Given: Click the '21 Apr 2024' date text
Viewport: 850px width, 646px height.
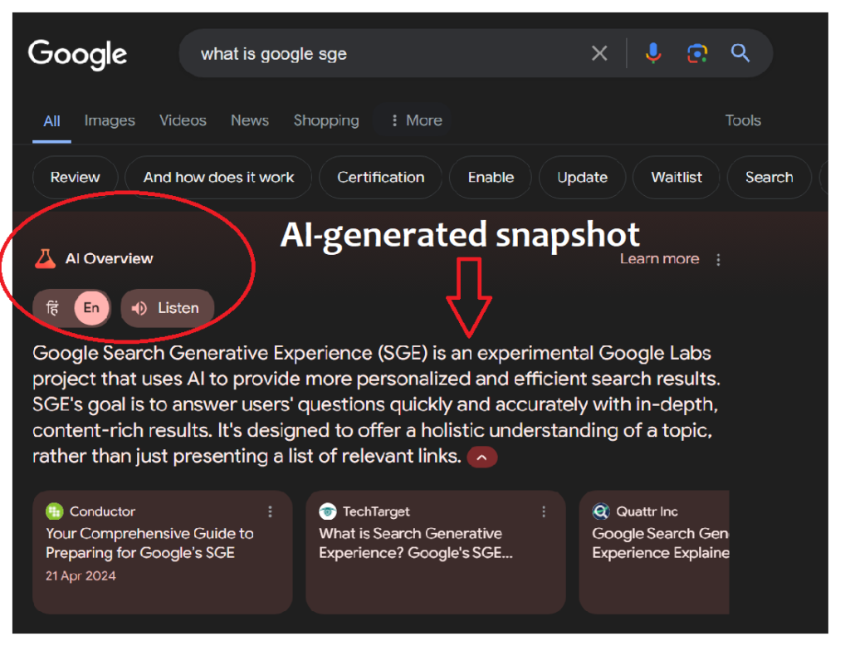Looking at the screenshot, I should pyautogui.click(x=81, y=576).
